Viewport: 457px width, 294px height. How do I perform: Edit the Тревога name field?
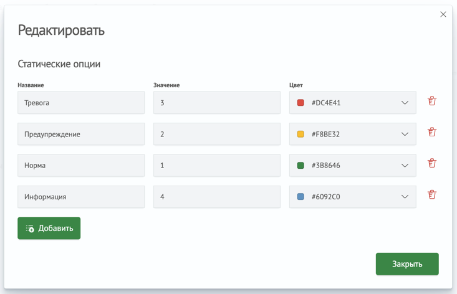81,103
